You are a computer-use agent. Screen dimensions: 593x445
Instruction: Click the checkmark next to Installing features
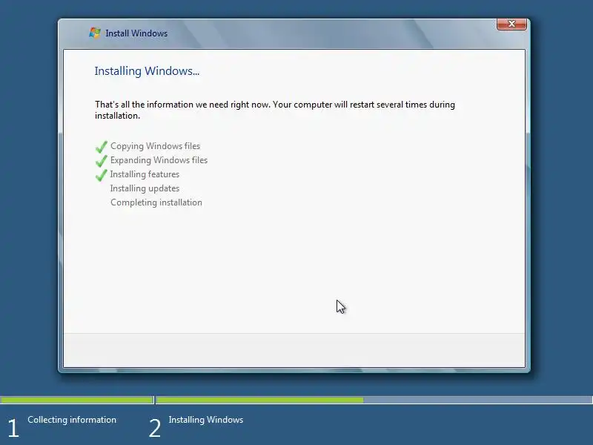(x=102, y=174)
